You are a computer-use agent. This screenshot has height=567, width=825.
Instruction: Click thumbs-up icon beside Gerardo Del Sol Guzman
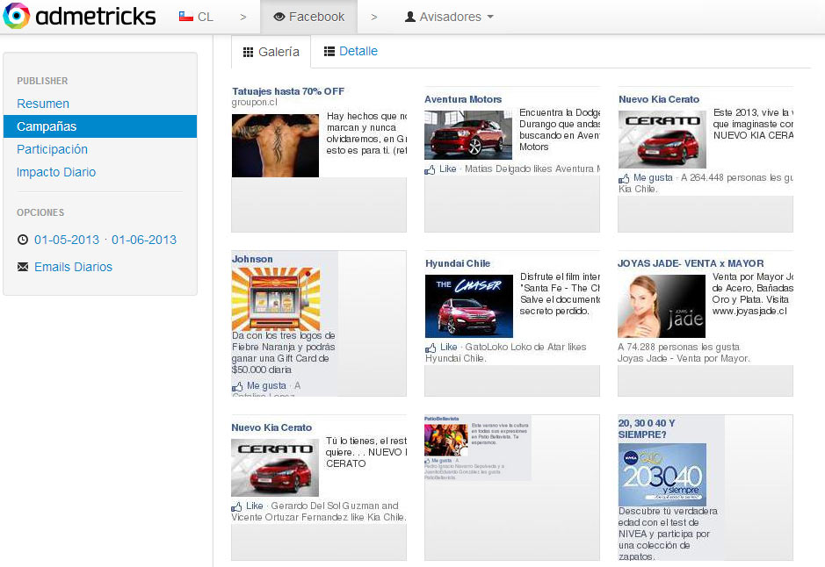coord(236,506)
